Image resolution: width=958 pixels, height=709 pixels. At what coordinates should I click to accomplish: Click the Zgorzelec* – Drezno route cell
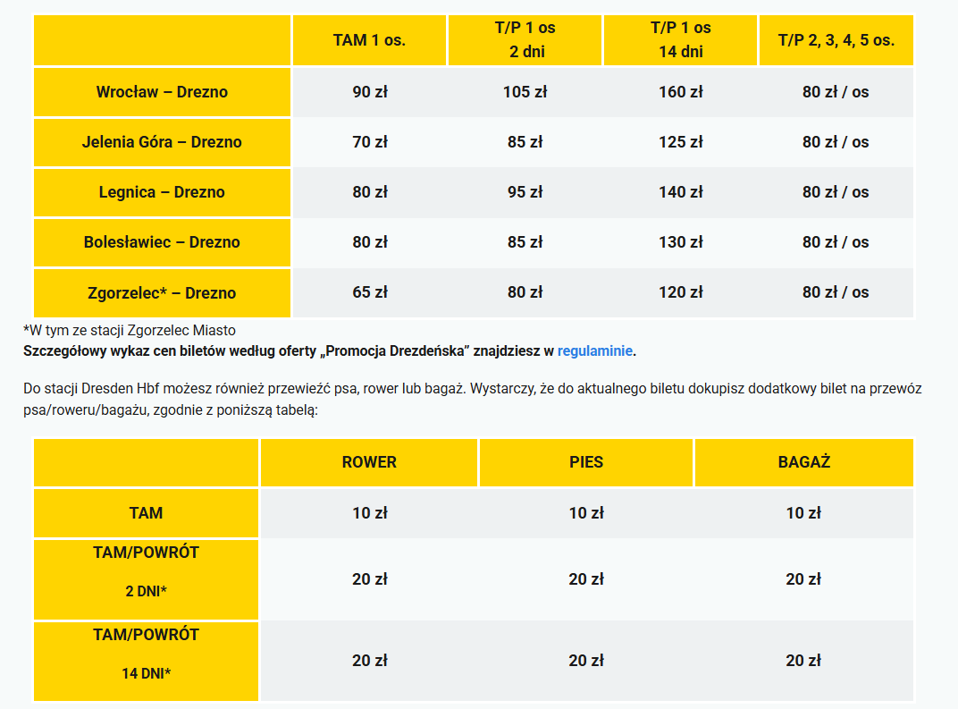(x=162, y=292)
